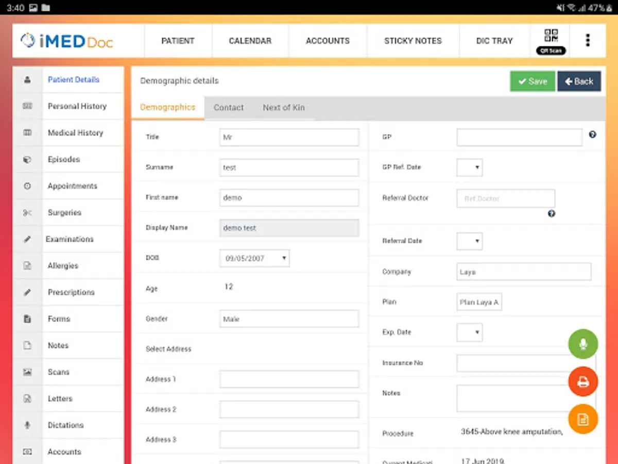Click the Episodes sidebar icon
The height and width of the screenshot is (464, 618).
(27, 160)
